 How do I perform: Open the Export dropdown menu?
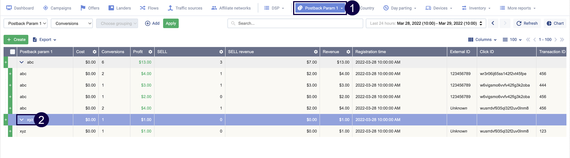click(44, 39)
